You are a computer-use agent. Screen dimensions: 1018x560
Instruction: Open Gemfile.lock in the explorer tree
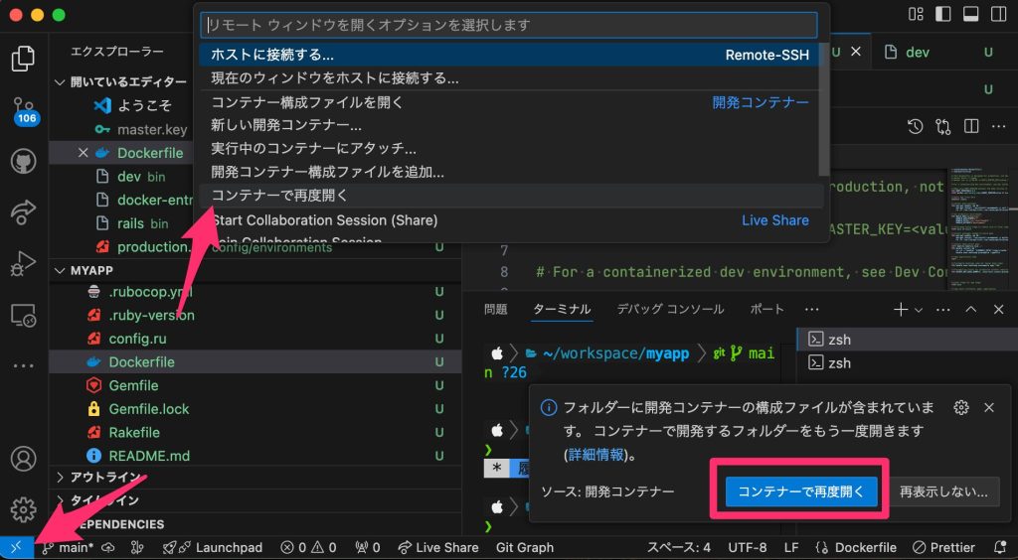(x=149, y=409)
